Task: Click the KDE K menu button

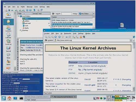Action: pyautogui.click(x=4, y=98)
